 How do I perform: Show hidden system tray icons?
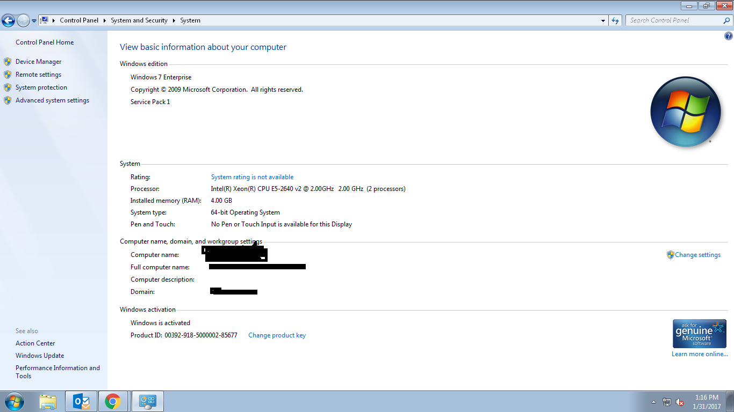click(654, 402)
